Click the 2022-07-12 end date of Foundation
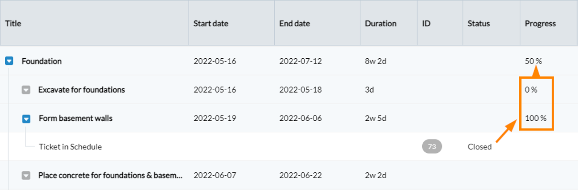The image size is (578, 190). point(300,61)
